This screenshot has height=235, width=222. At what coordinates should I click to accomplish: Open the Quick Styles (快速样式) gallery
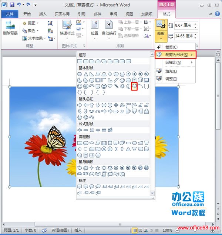coord(67,30)
